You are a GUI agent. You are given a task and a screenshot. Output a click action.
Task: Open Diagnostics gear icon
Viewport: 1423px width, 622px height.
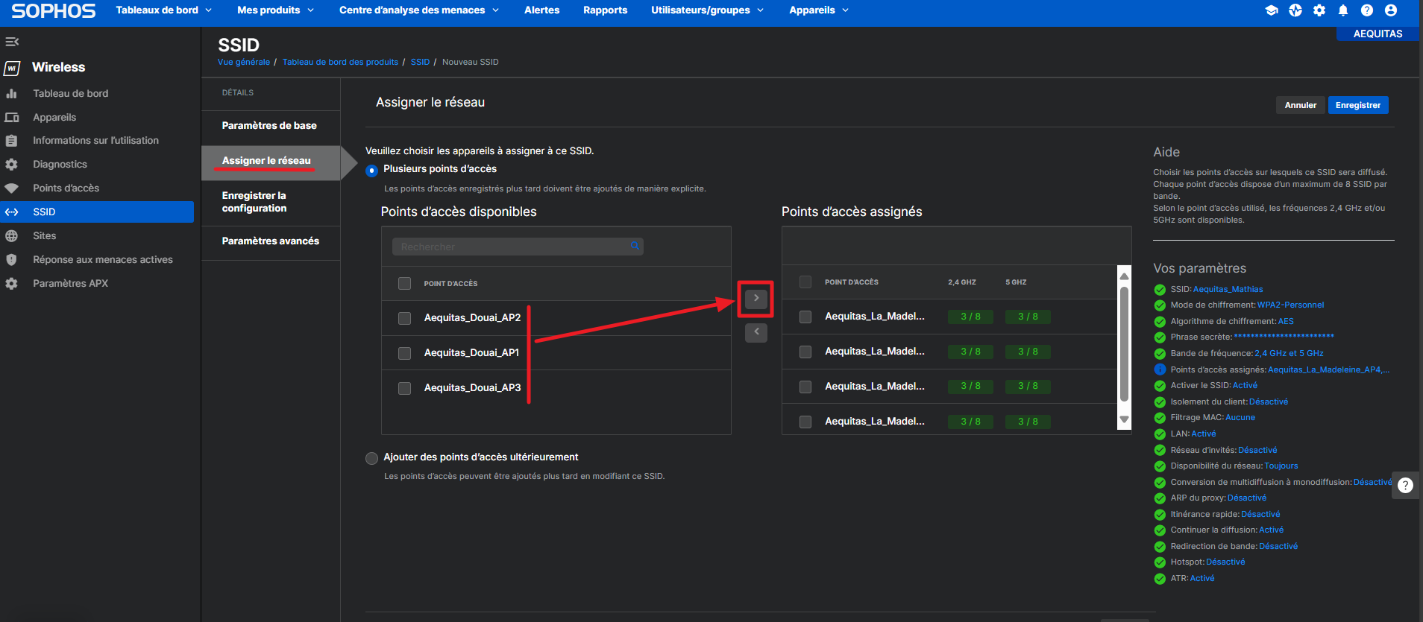pos(12,165)
